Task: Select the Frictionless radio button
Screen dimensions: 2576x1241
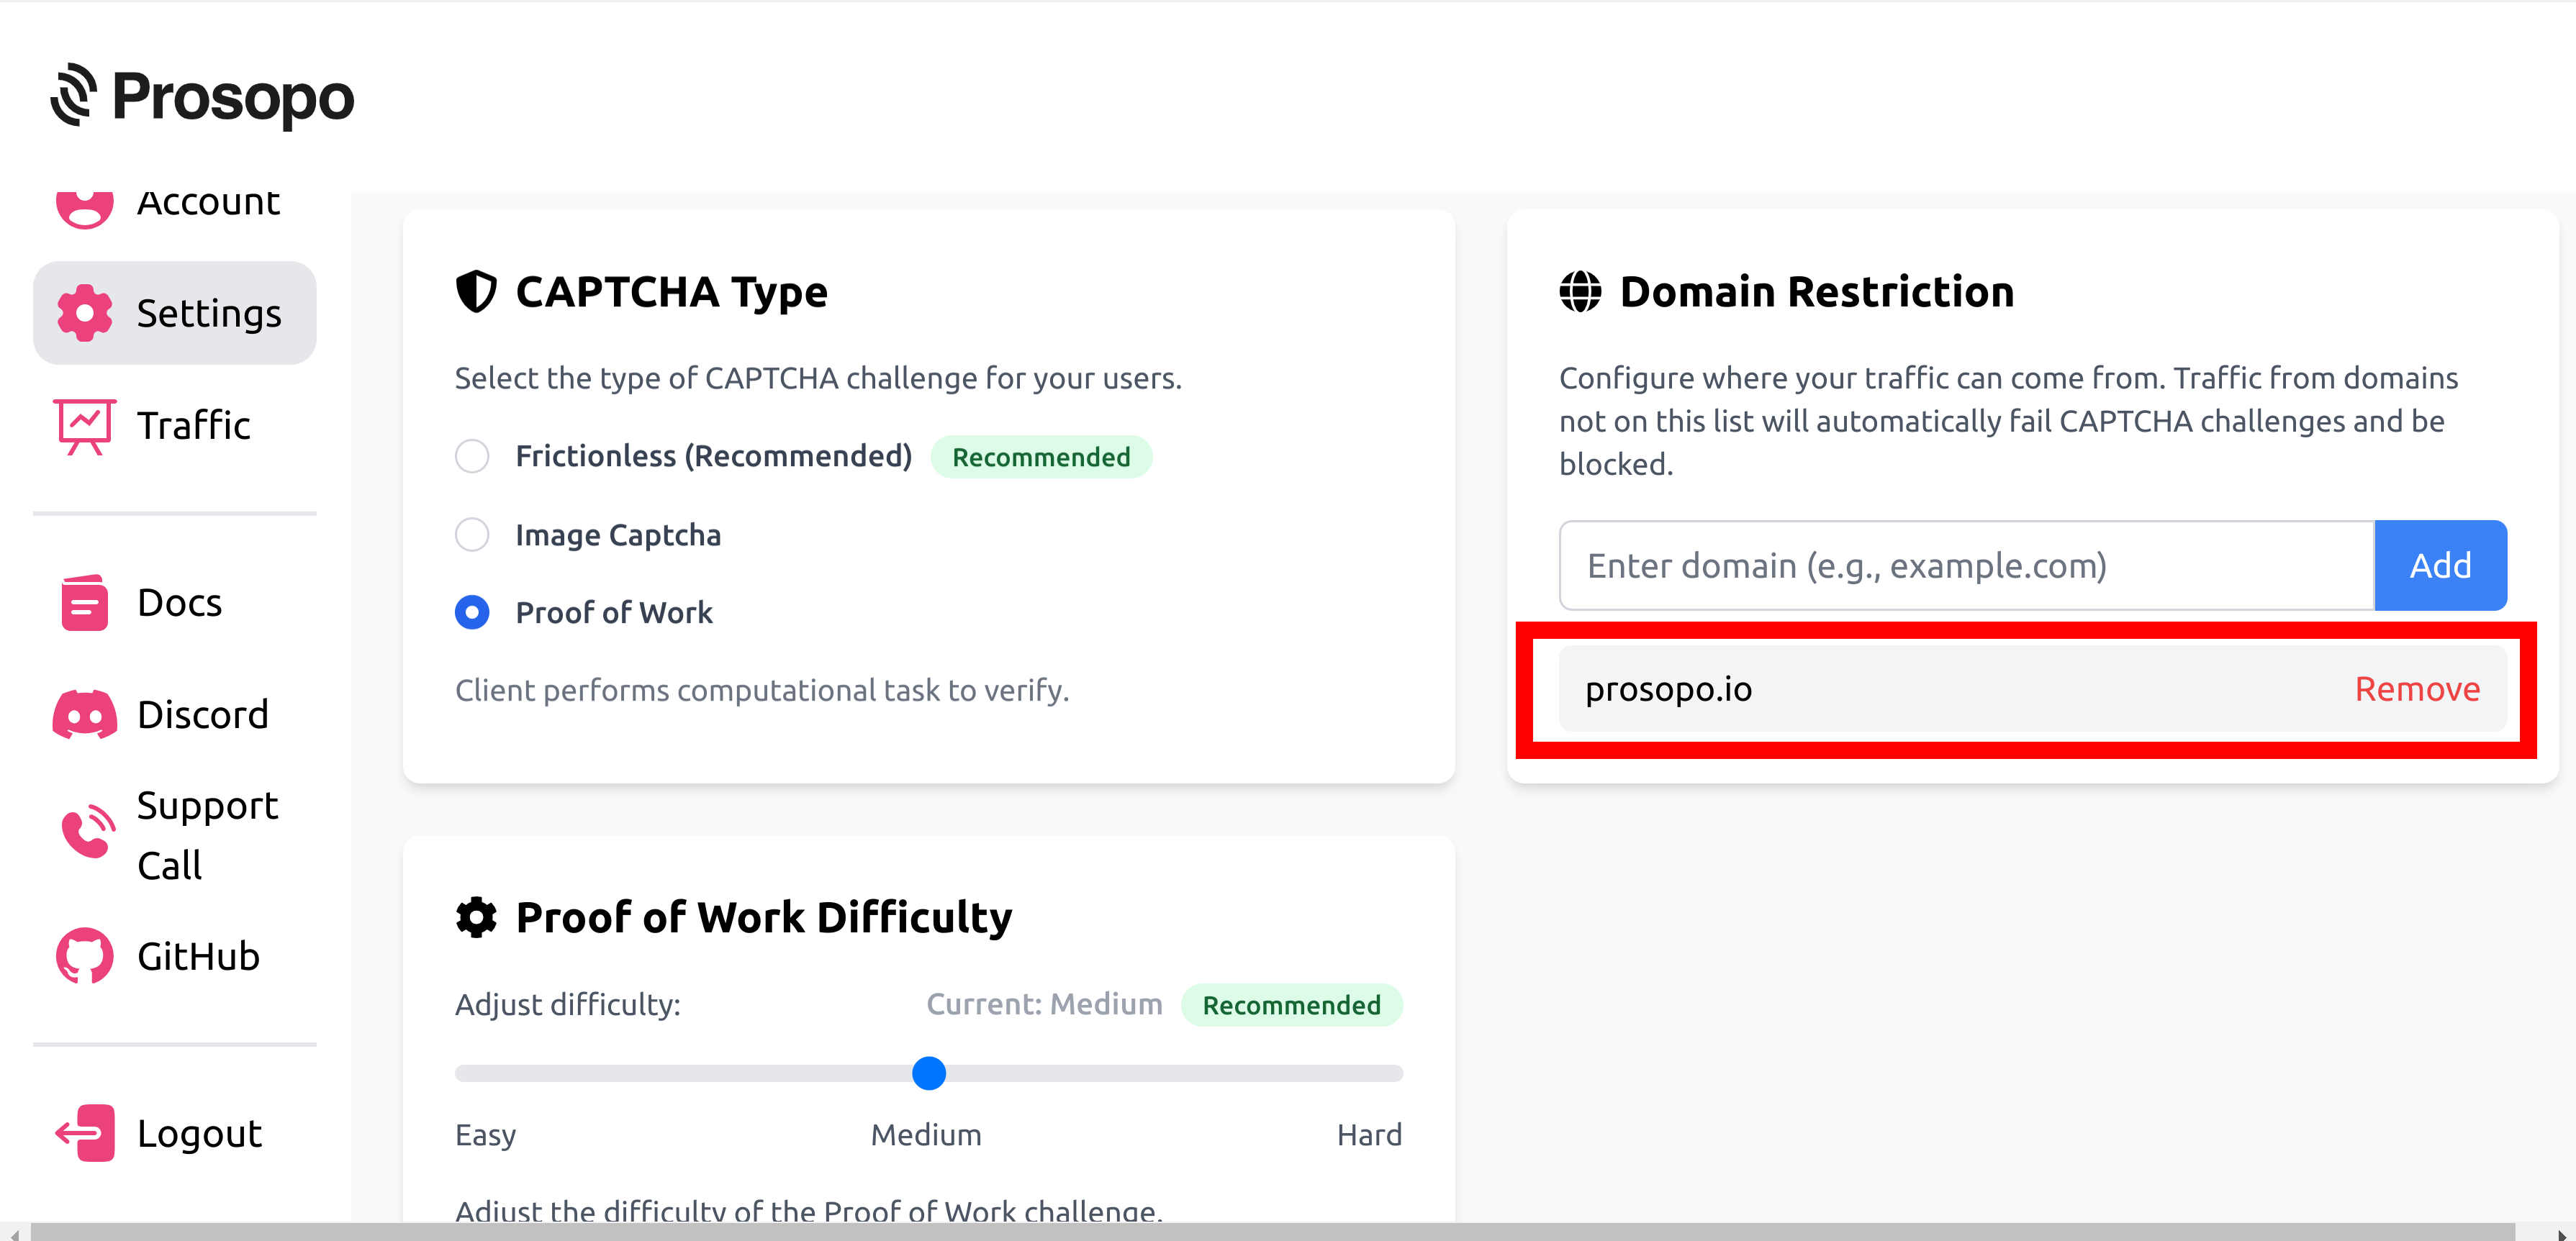Action: (472, 455)
